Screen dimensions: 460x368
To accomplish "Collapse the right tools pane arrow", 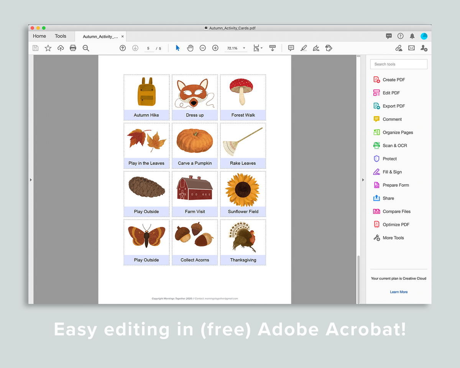I will coord(363,179).
